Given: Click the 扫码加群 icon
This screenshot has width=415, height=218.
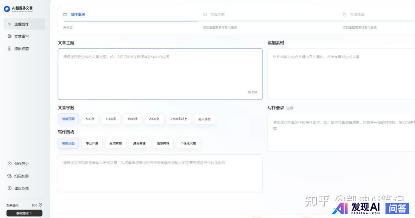Looking at the screenshot, I should click(x=10, y=176).
